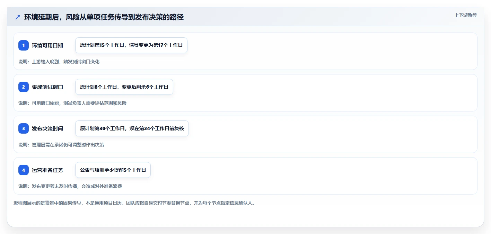Click the chip 公告与培训至少提前5个工作日
This screenshot has height=234, width=491.
point(113,170)
